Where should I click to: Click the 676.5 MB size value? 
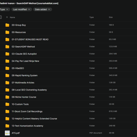tap(113, 111)
